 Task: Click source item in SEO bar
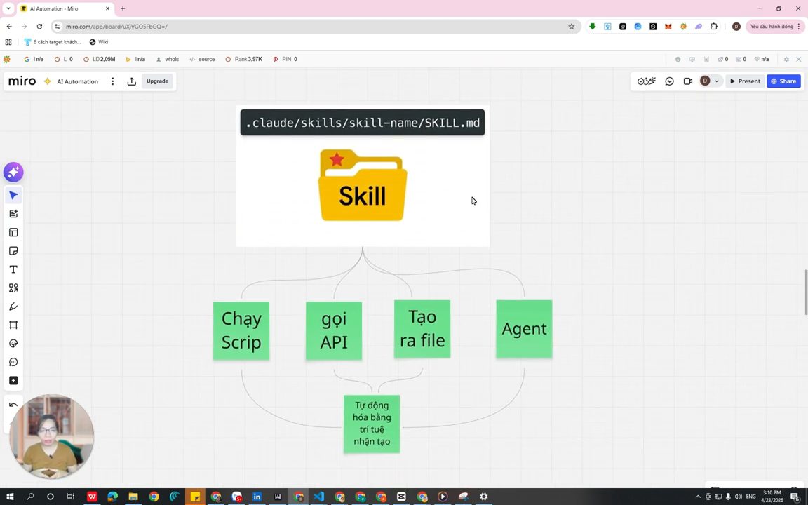point(202,59)
